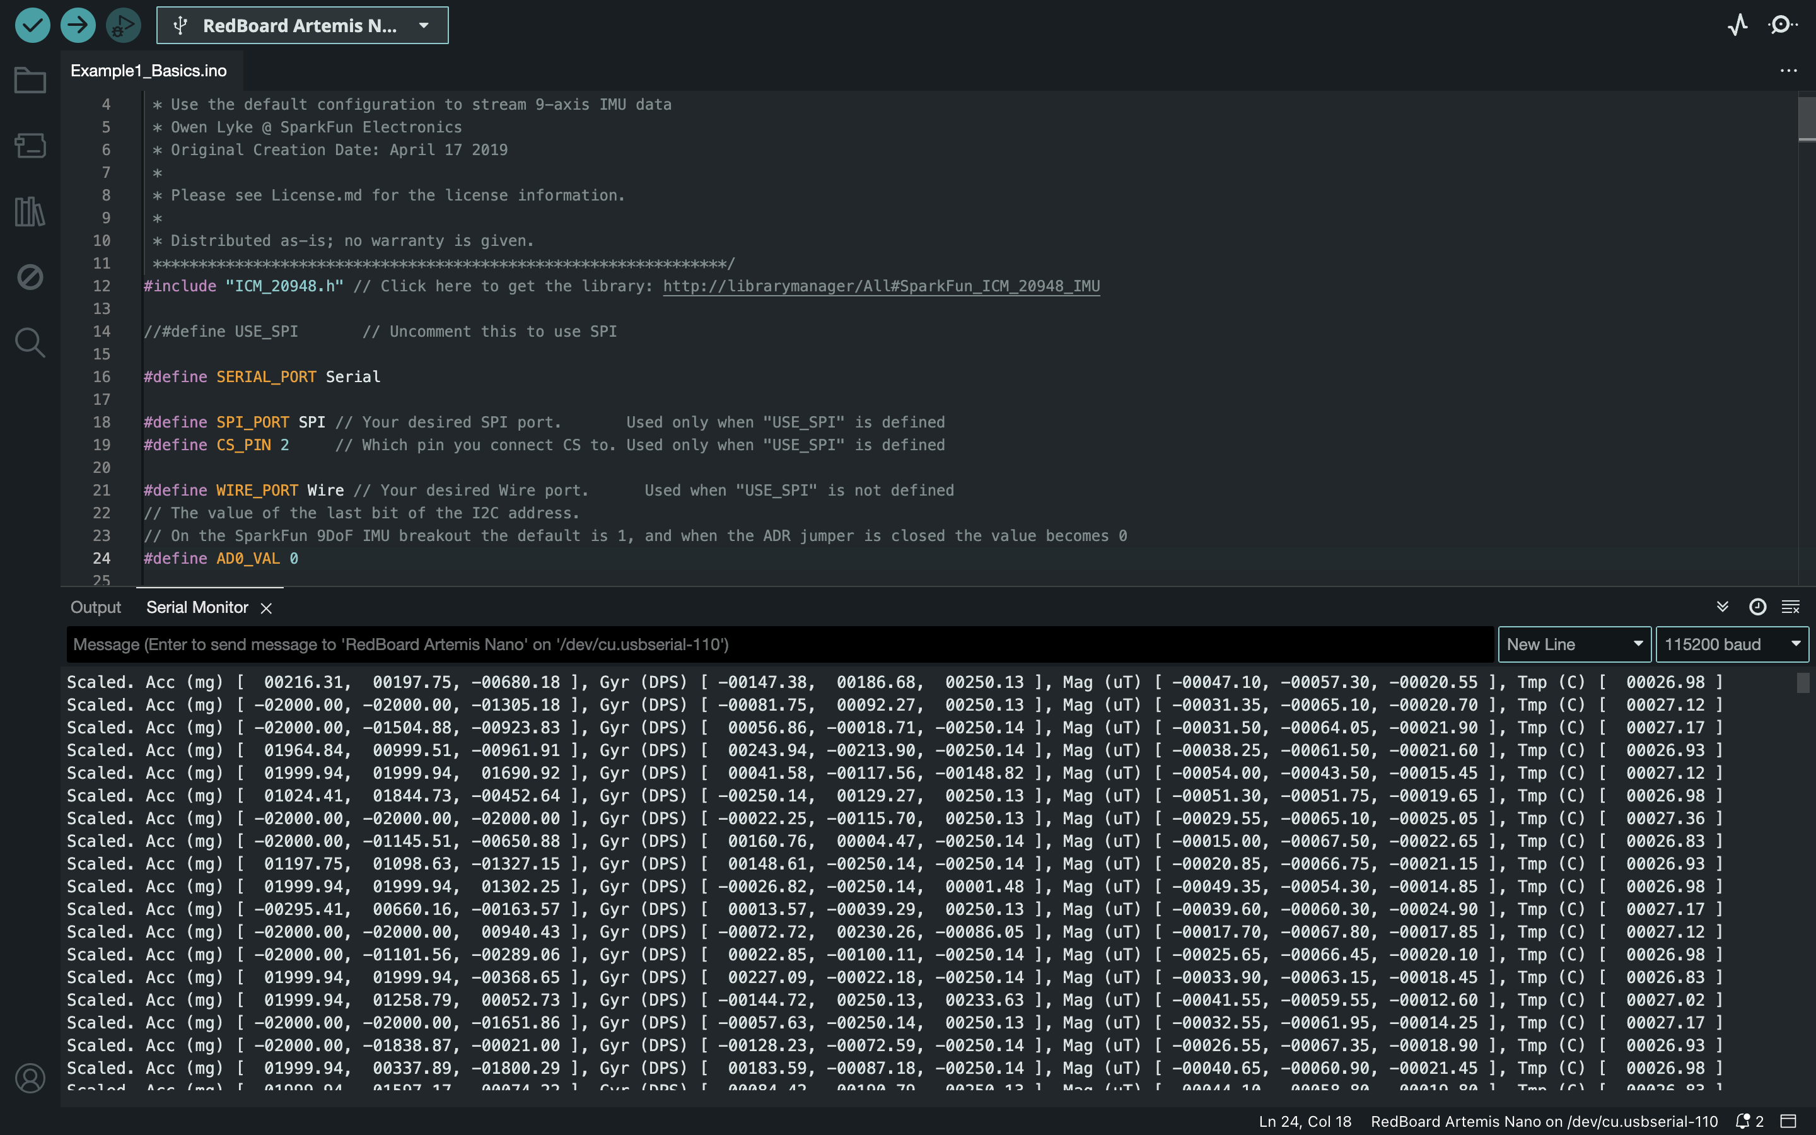Click line number 12 in the gutter

click(102, 286)
